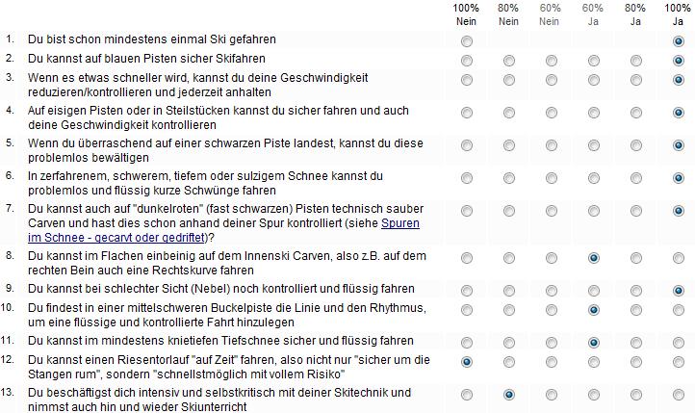Select 60% Nein for question 3

(x=551, y=86)
